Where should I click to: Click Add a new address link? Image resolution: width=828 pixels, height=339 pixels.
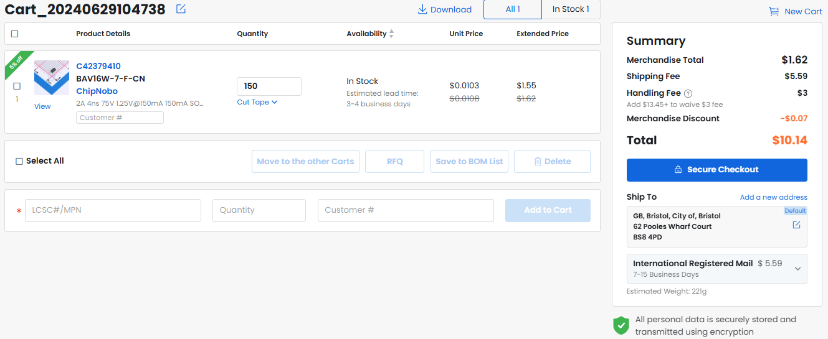(x=773, y=197)
